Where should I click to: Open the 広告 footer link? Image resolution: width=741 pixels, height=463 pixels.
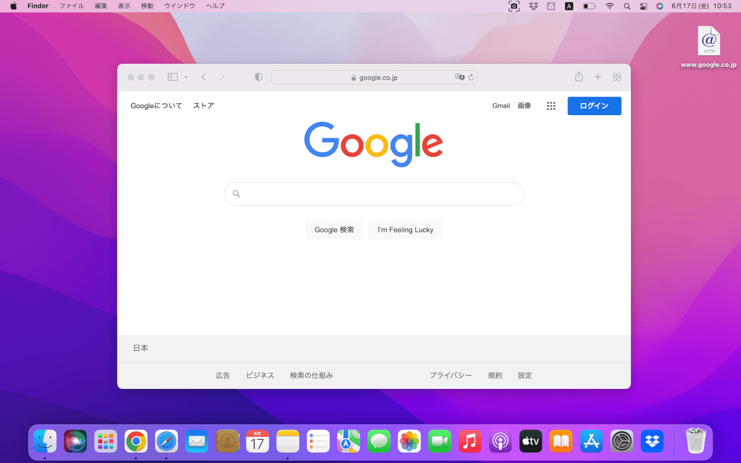[x=223, y=376]
